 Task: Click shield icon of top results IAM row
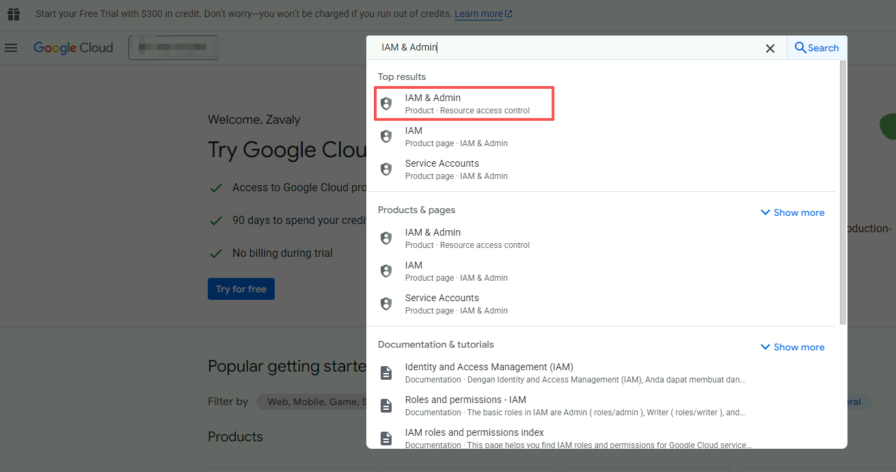[x=386, y=137]
